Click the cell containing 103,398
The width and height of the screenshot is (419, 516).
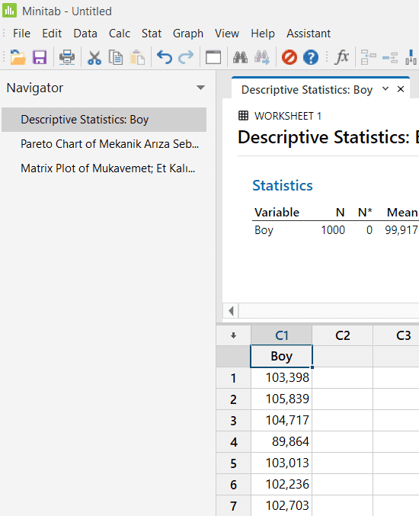[282, 377]
